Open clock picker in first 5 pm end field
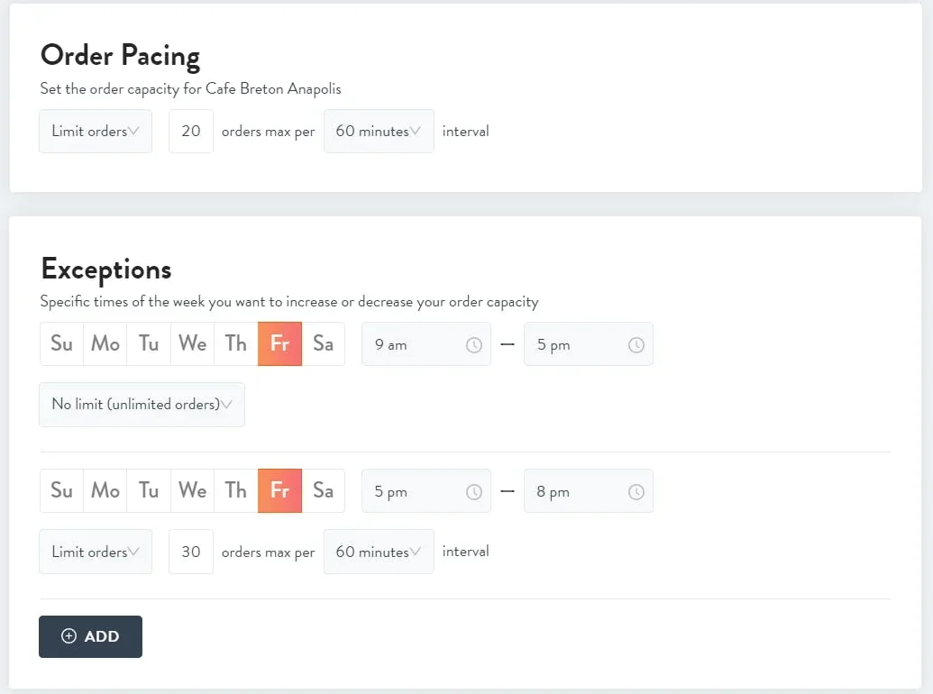Screen dimensions: 933x694 click(x=636, y=345)
